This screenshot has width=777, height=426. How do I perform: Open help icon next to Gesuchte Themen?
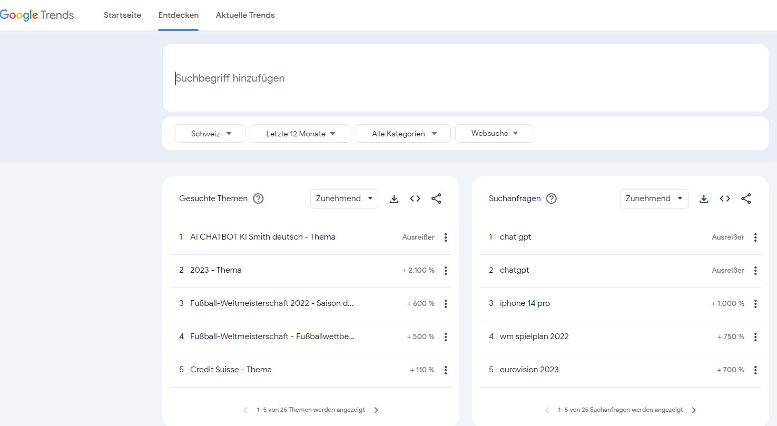pos(258,199)
